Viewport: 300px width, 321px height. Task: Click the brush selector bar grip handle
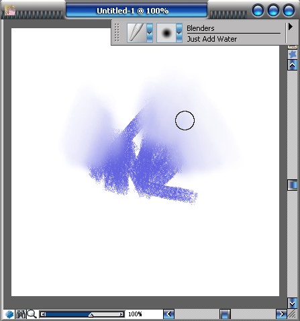tap(117, 33)
